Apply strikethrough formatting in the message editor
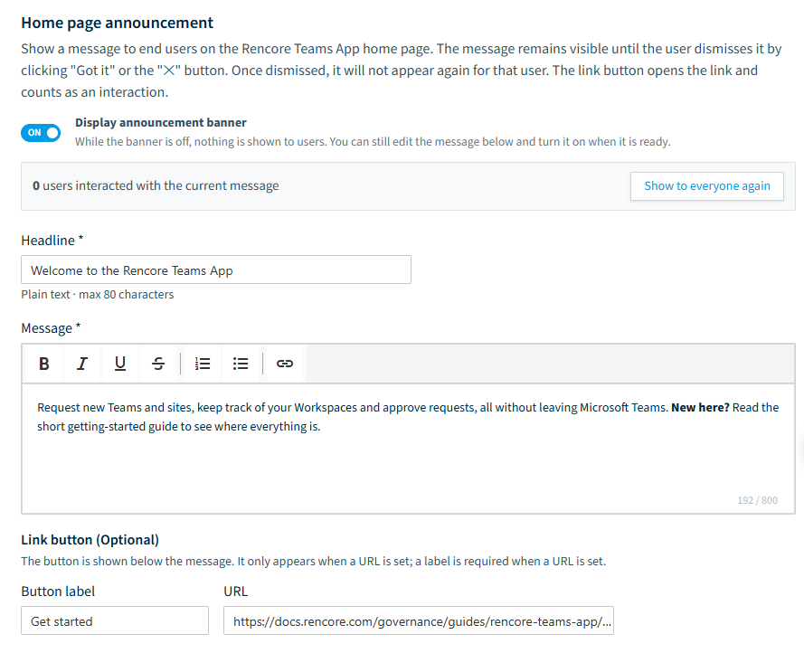The height and width of the screenshot is (653, 804). point(158,364)
